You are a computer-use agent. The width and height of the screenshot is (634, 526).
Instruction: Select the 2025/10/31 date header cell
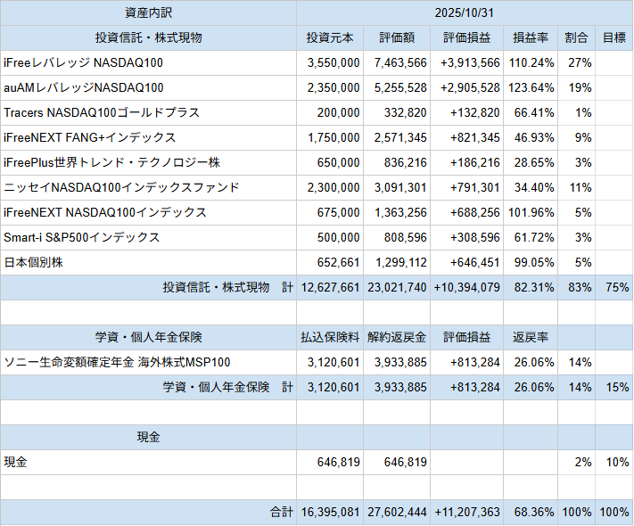pos(464,13)
